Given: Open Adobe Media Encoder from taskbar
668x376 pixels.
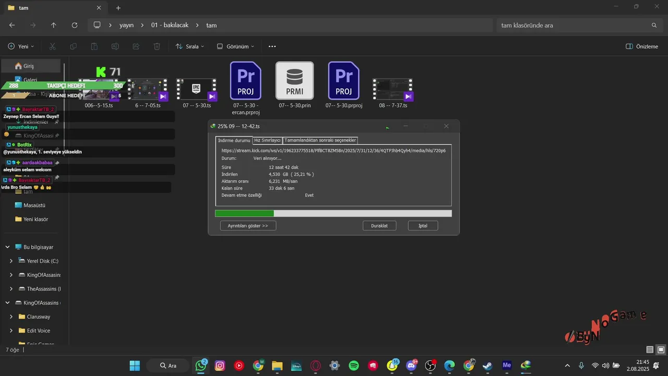Looking at the screenshot, I should (x=507, y=366).
